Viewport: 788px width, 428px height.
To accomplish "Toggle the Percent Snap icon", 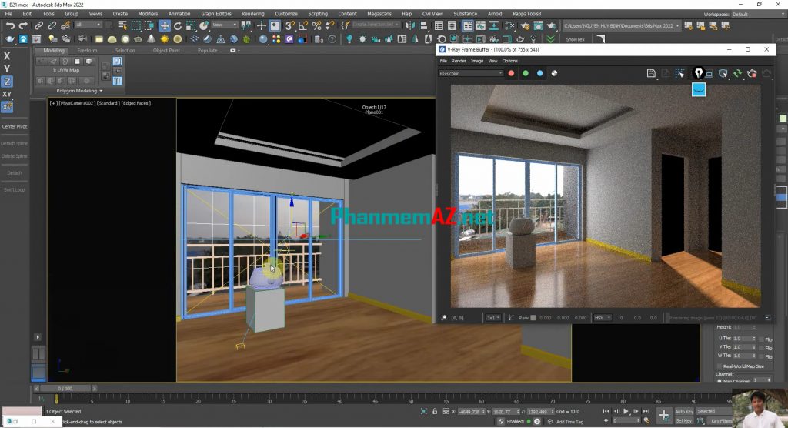I will [316, 25].
